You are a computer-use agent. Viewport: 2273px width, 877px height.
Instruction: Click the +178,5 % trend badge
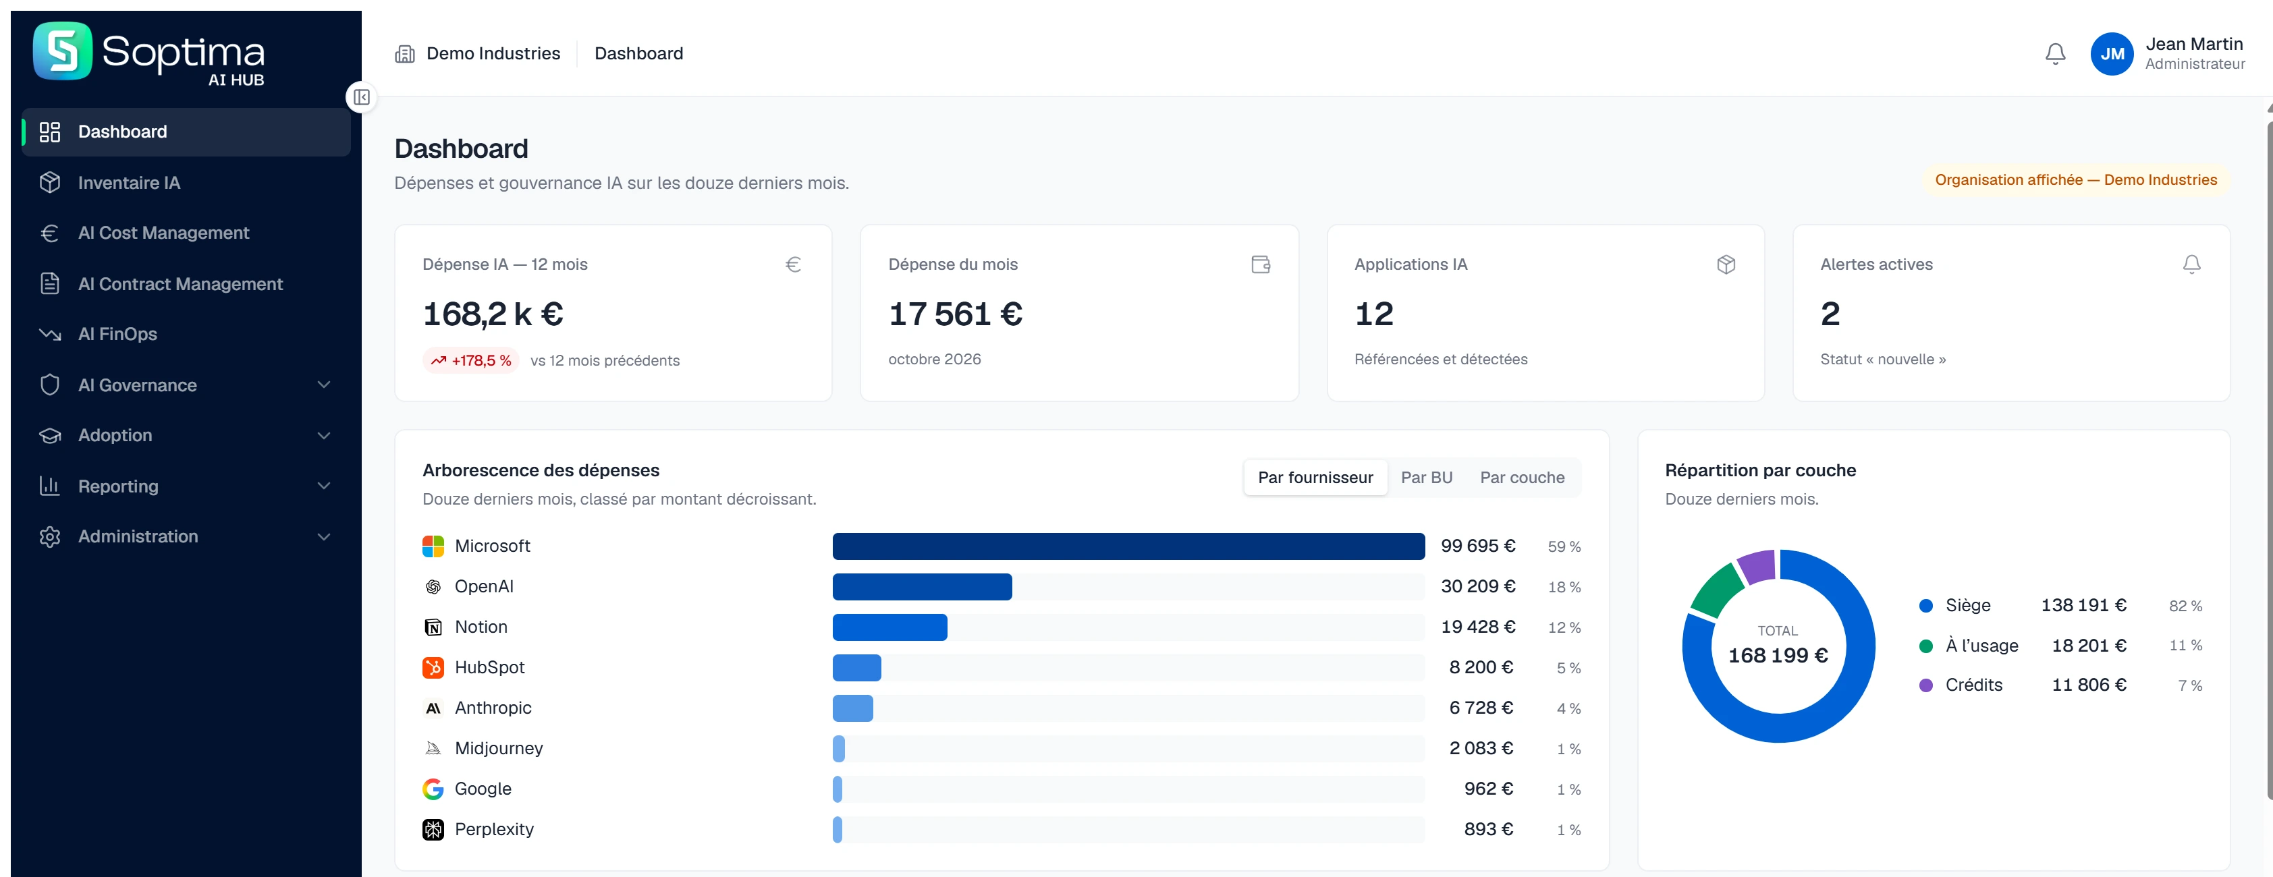pos(471,360)
